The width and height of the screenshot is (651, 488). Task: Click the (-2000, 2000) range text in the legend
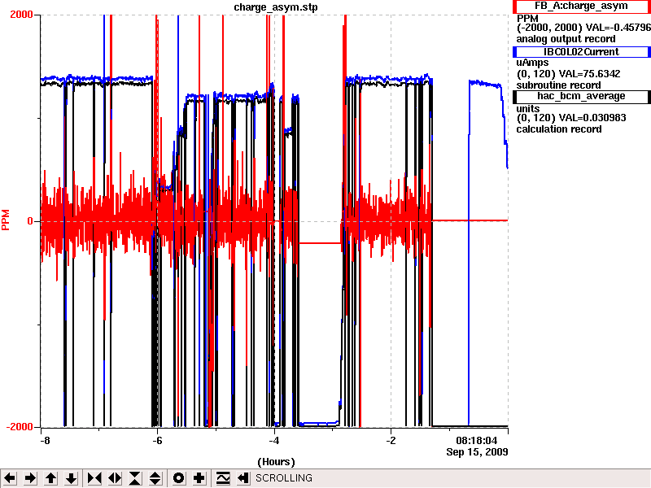coord(549,28)
